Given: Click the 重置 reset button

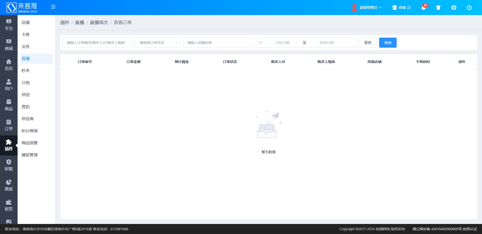Looking at the screenshot, I should (x=368, y=43).
